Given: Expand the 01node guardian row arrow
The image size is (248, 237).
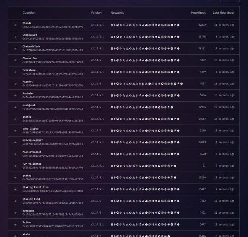Looking at the screenshot, I should pos(16,25).
